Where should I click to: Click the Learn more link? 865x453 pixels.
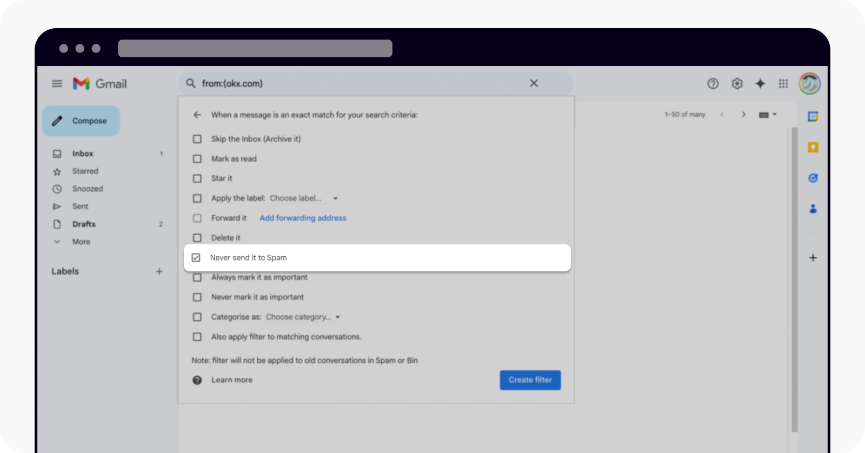click(x=232, y=380)
